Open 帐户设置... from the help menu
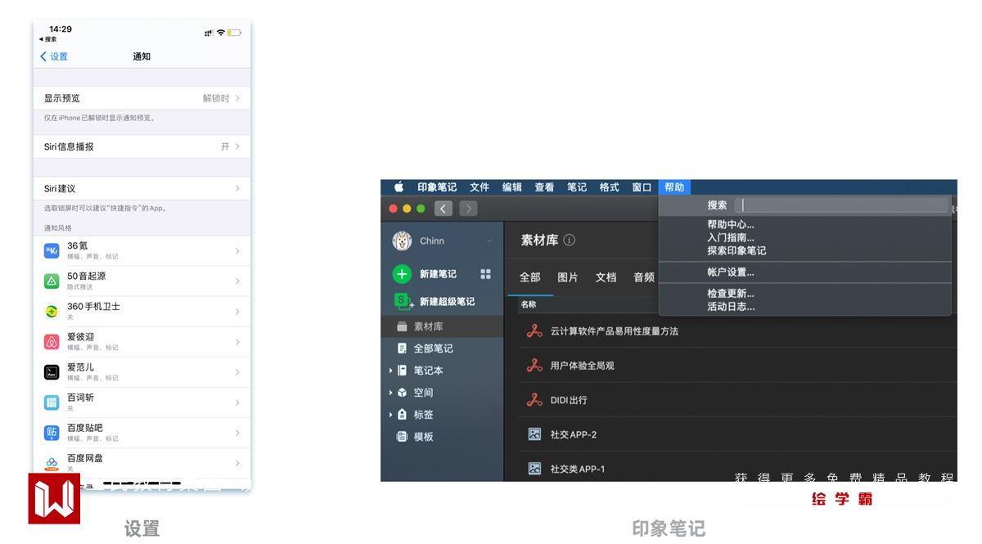982x544 pixels. tap(731, 272)
